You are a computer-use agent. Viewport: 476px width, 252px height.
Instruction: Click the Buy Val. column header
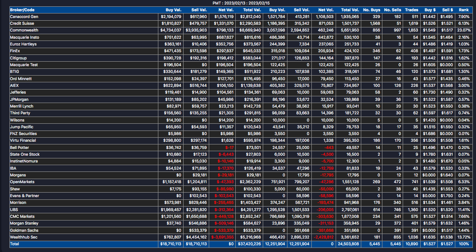point(173,10)
